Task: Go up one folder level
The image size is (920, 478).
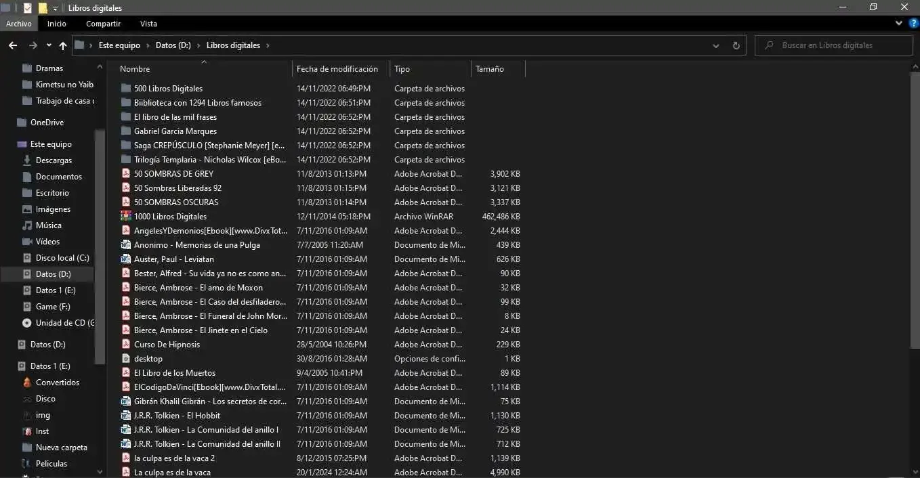Action: coord(63,45)
